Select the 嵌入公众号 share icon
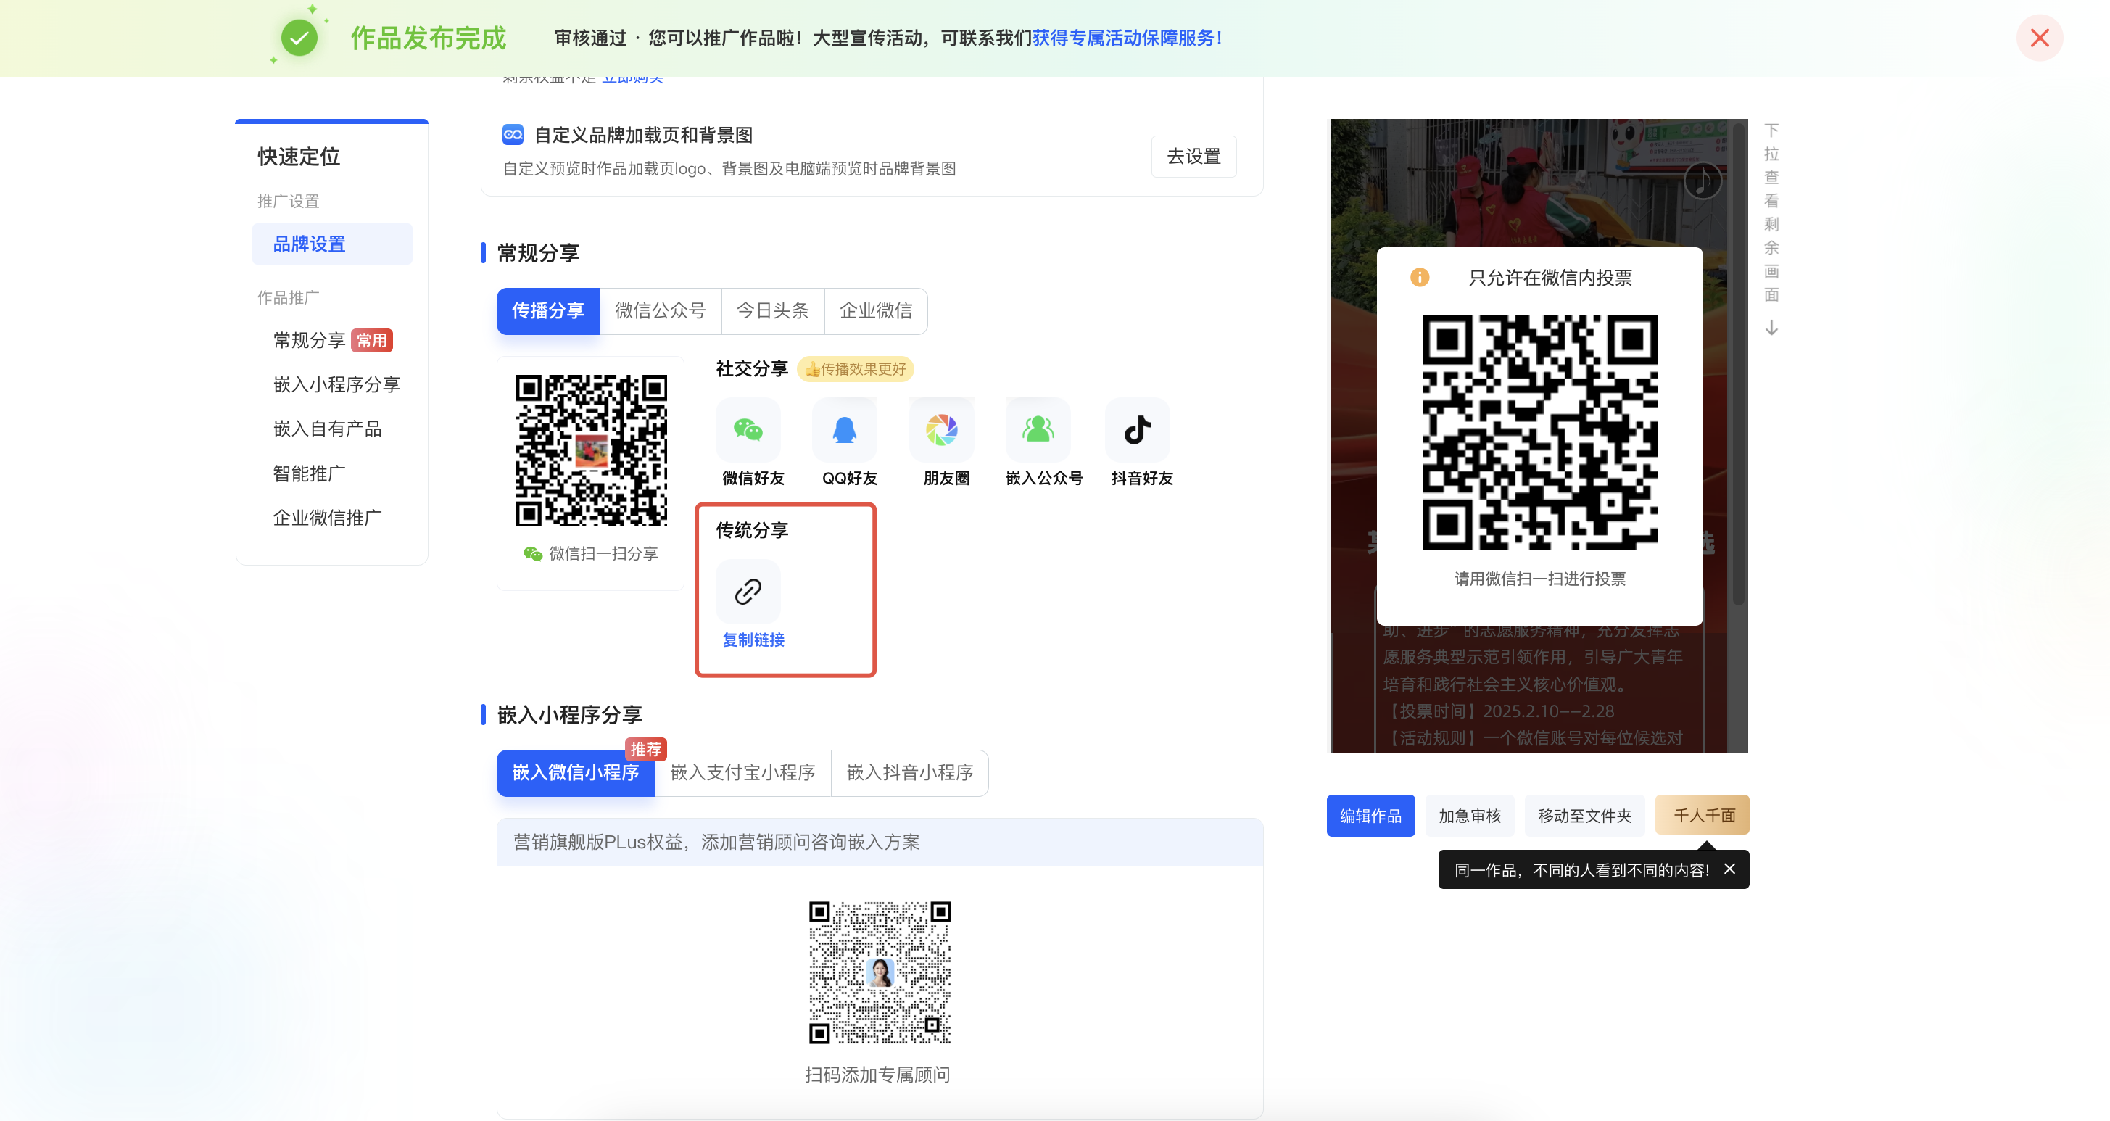Image resolution: width=2110 pixels, height=1121 pixels. tap(1038, 429)
